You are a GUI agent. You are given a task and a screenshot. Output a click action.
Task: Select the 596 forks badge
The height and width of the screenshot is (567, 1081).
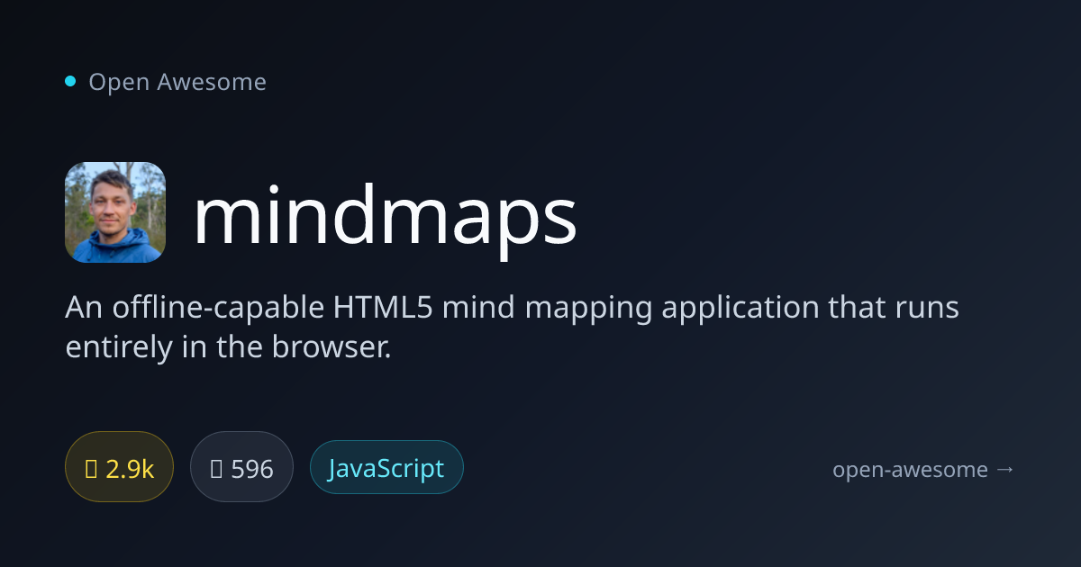241,467
